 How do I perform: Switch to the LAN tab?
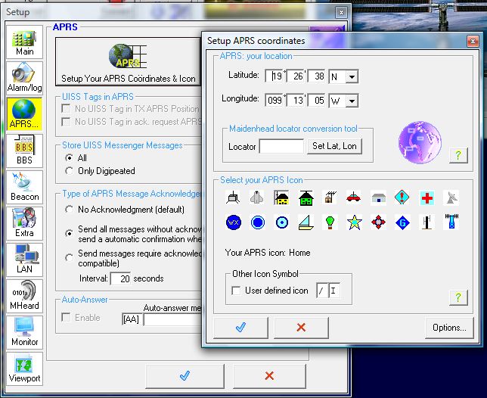coord(24,260)
